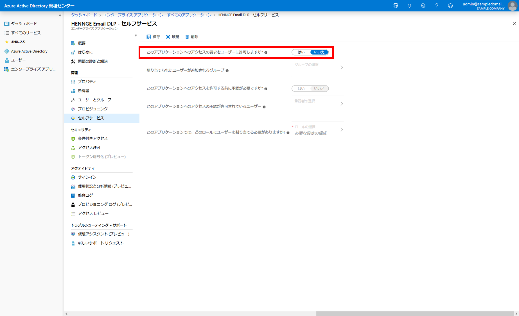Click the エンタープライズ アプリ grid icon
The image size is (519, 316).
click(x=7, y=69)
